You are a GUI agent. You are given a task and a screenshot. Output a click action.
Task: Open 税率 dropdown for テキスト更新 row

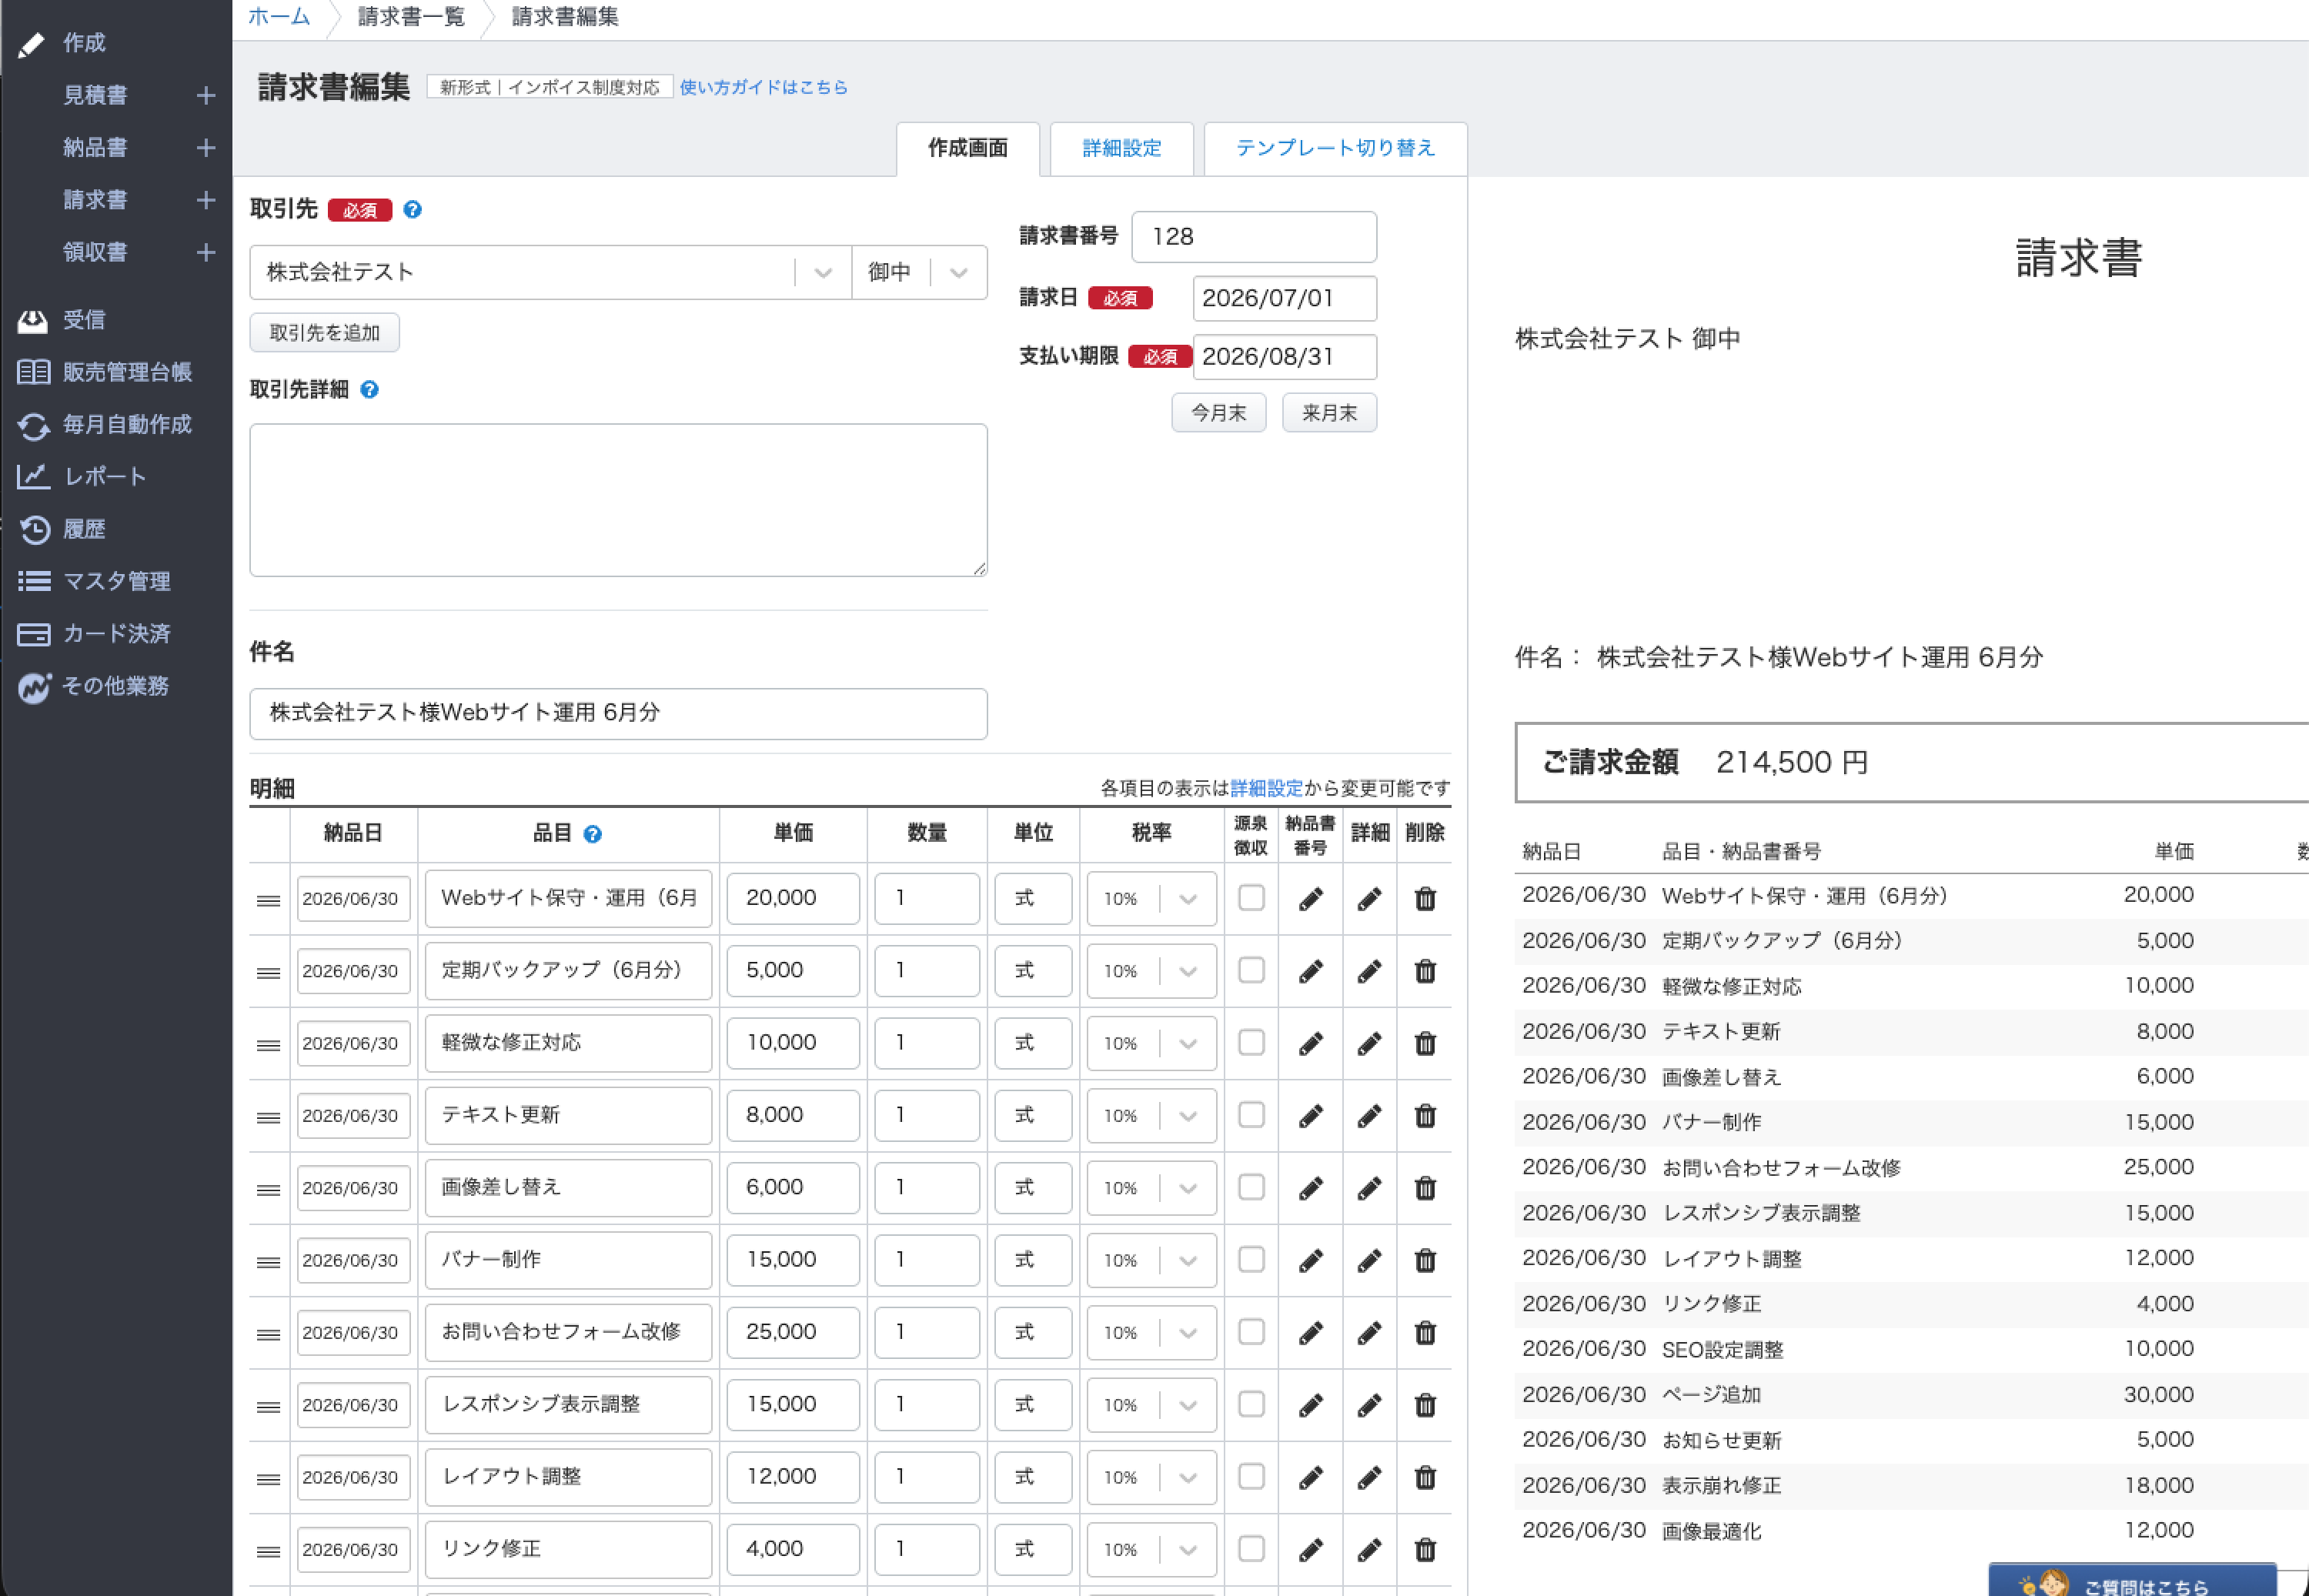[x=1151, y=1116]
